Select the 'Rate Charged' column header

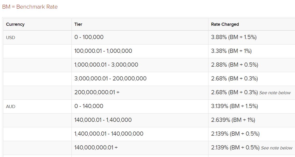coord(225,24)
